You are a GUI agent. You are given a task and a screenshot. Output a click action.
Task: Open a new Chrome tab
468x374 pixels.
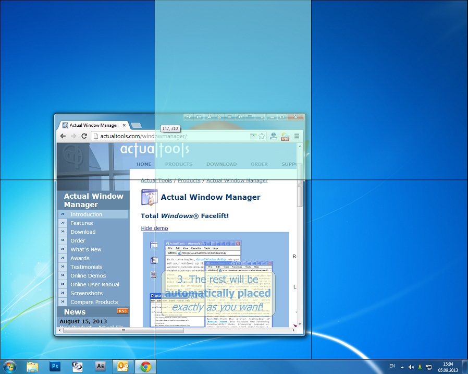pos(136,125)
